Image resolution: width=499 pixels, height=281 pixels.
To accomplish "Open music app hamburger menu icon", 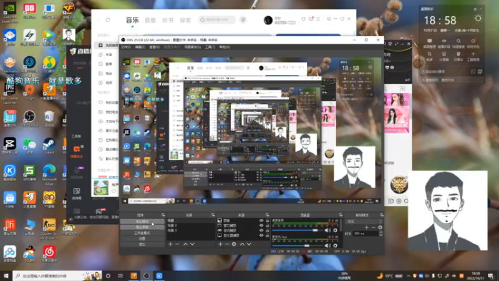I will pyautogui.click(x=318, y=19).
